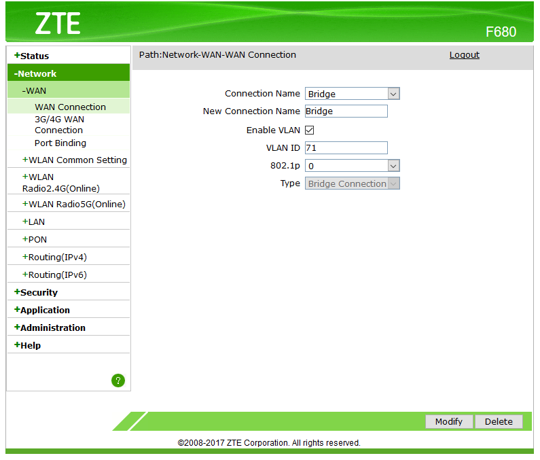The height and width of the screenshot is (460, 540).
Task: Click the VLAN ID input field
Action: [x=346, y=148]
